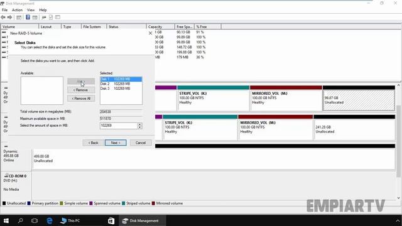Click Show/Hide Console Tree toolbar icon

coord(19,17)
